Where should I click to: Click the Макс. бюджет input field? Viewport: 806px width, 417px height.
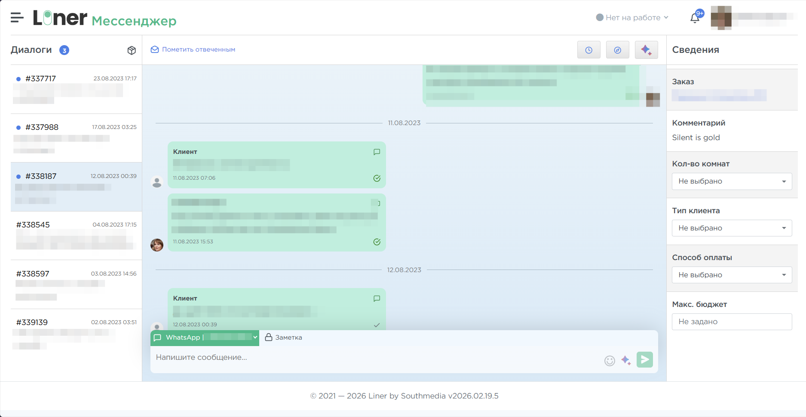point(732,322)
